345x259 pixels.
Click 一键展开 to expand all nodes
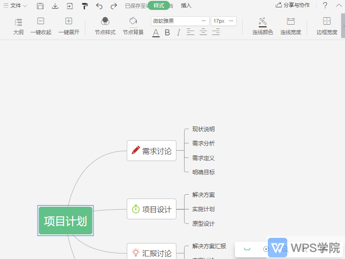coord(69,26)
